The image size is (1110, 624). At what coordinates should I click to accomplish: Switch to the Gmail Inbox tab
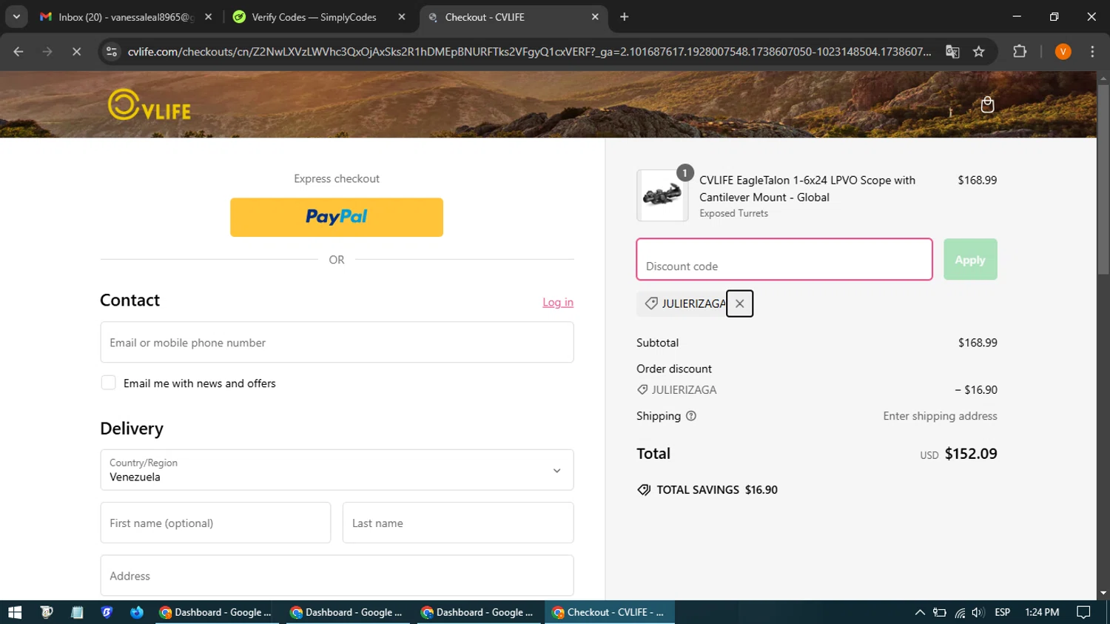point(125,17)
